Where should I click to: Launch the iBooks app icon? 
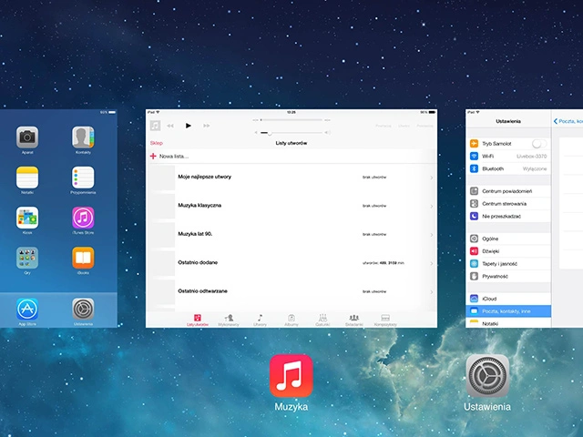point(83,258)
